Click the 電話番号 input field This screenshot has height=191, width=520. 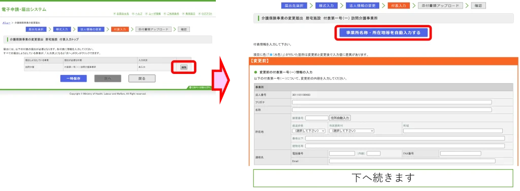pyautogui.click(x=342, y=154)
